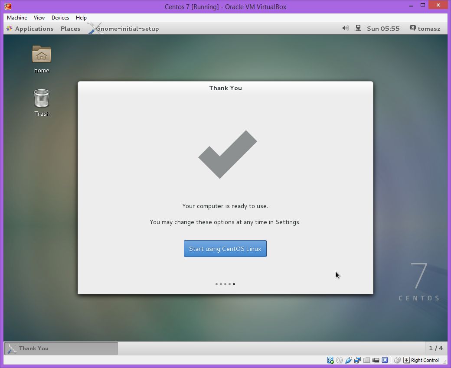Click the USB devices status icon

[349, 360]
